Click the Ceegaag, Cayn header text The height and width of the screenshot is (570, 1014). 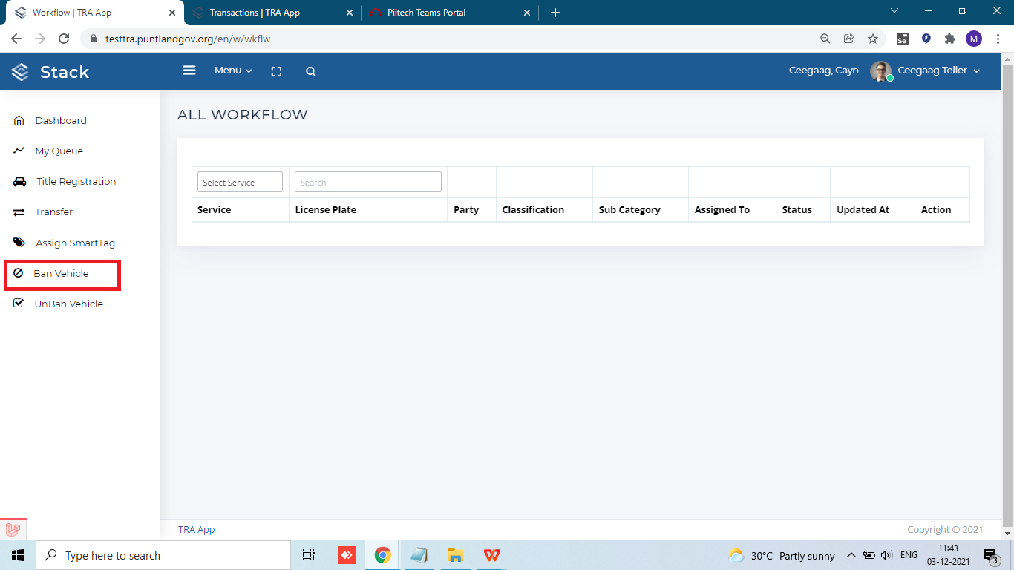(x=823, y=71)
